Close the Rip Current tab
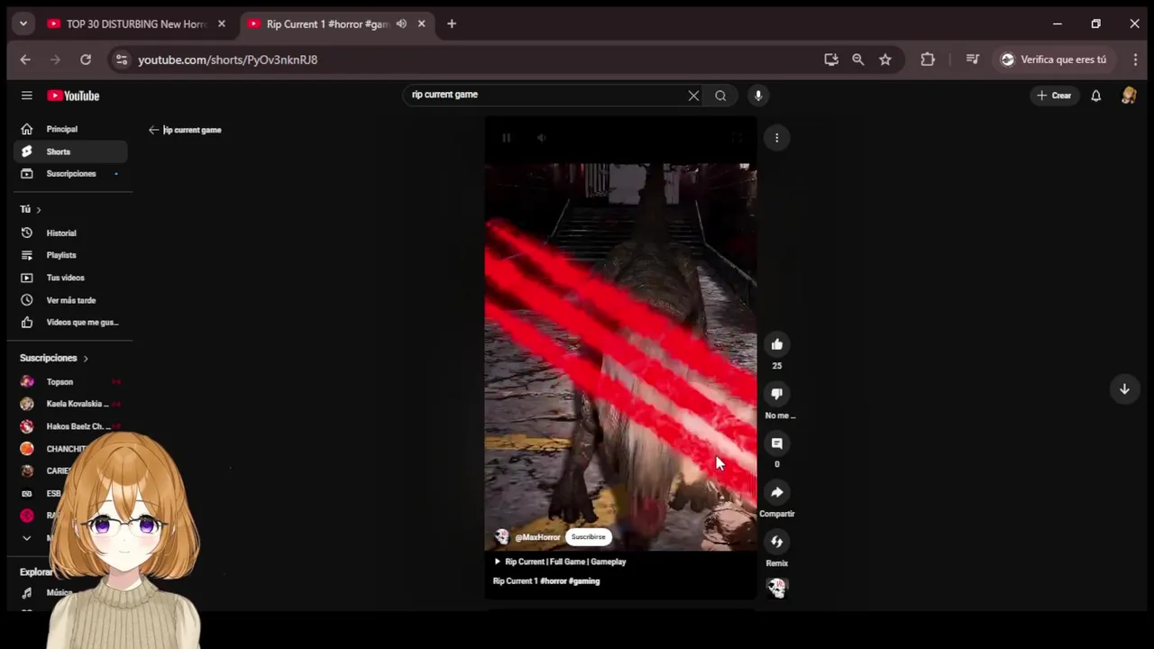This screenshot has width=1154, height=649. 421,24
